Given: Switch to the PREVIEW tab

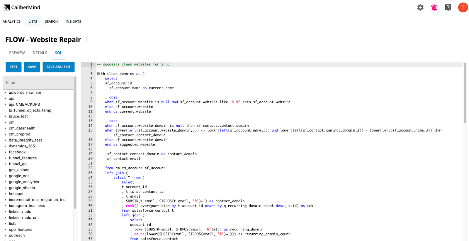Looking at the screenshot, I should coord(17,53).
